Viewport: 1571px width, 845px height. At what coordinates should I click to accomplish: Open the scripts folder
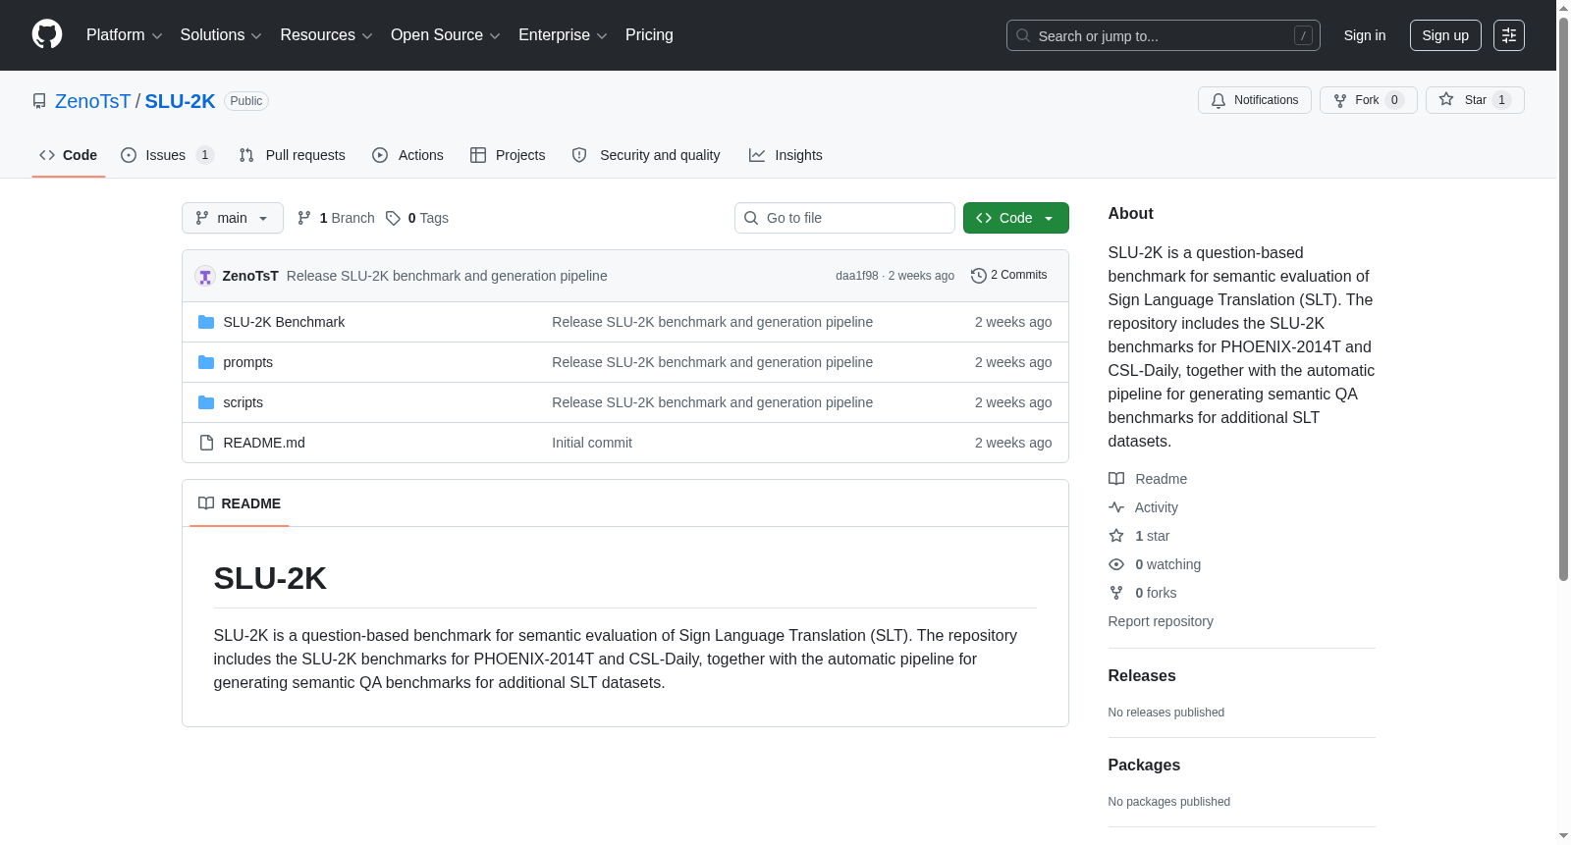(244, 402)
